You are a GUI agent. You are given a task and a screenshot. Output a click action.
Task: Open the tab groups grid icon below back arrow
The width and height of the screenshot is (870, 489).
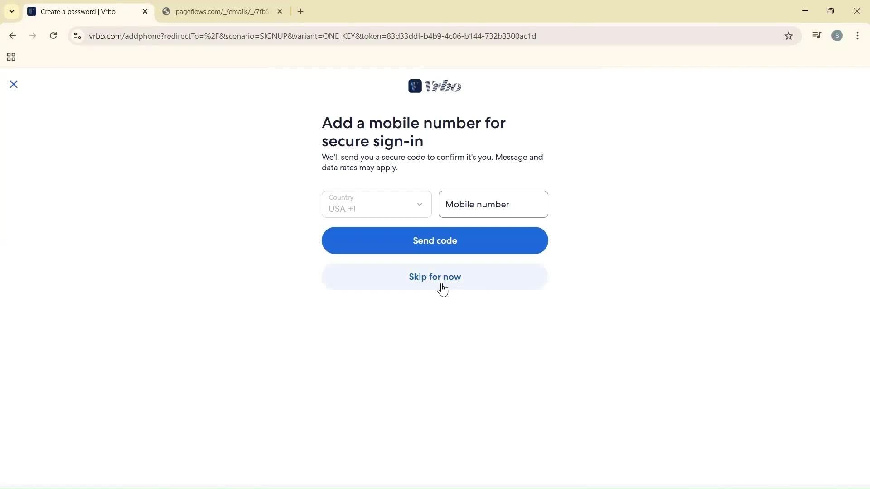11,57
